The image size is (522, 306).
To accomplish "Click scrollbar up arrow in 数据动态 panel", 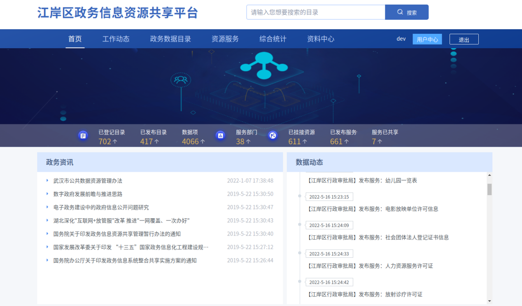I will coord(489,175).
